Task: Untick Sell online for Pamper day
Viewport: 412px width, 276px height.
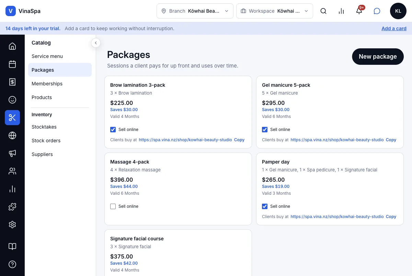Action: tap(265, 206)
